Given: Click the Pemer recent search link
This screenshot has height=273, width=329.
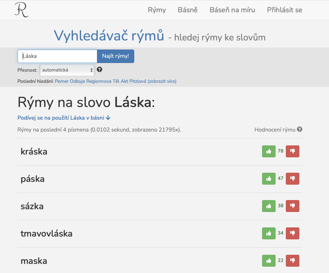Looking at the screenshot, I should point(62,81).
